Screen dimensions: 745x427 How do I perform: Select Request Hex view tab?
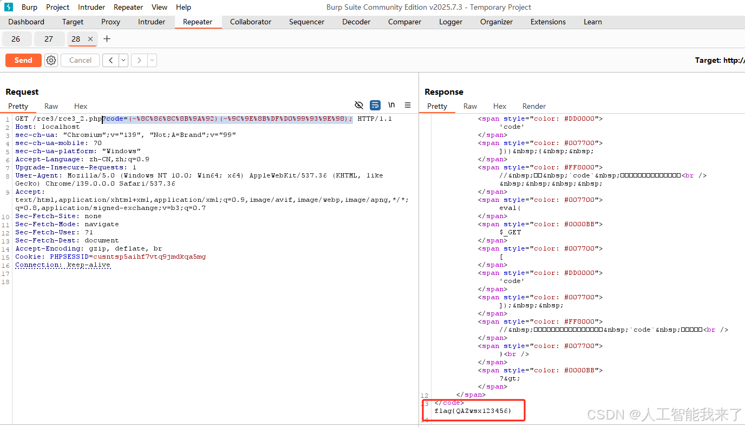(81, 106)
